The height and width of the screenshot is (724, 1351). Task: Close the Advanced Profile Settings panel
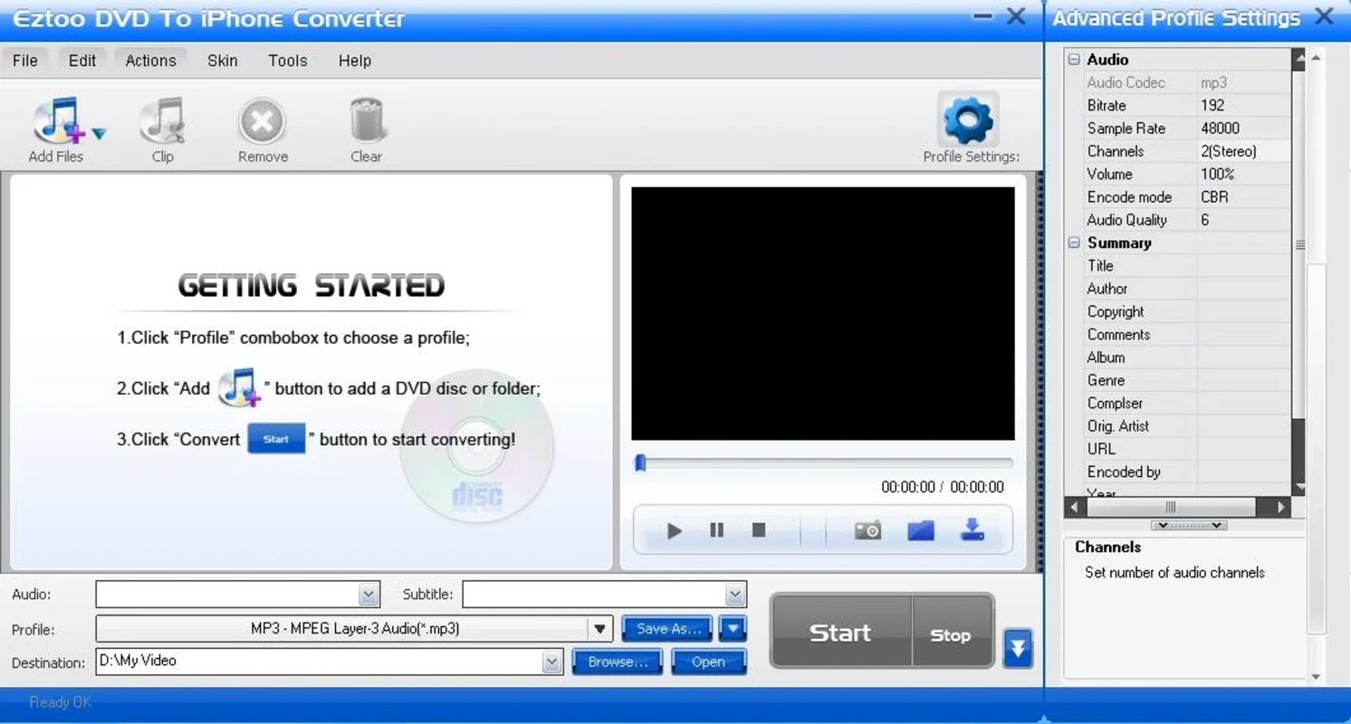tap(1324, 17)
